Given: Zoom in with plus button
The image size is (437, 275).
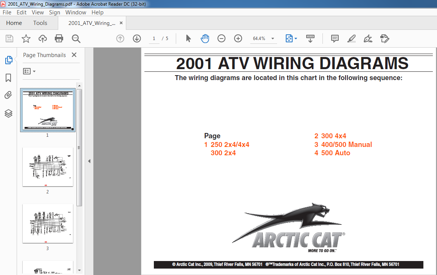Looking at the screenshot, I should click(x=238, y=39).
